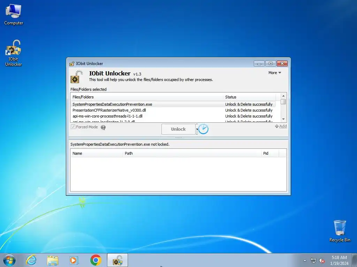Click the Unlock button
The image size is (357, 267).
pos(178,129)
